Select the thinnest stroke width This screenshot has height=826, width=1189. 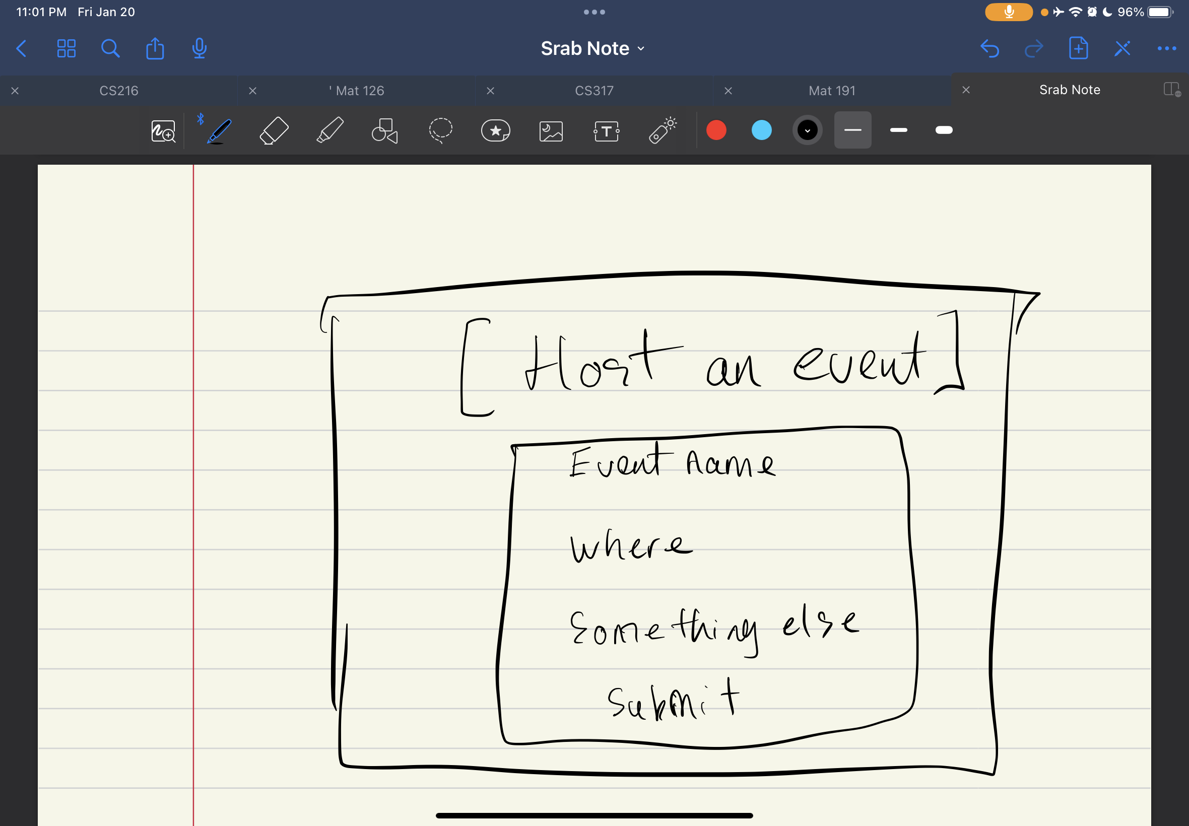coord(852,130)
